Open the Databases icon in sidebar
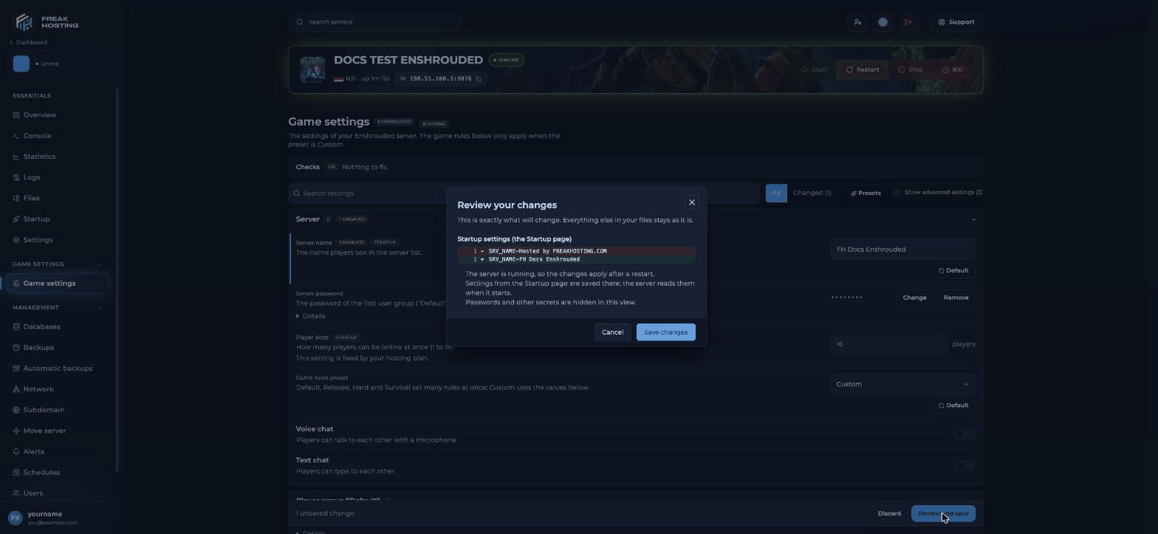Viewport: 1158px width, 534px height. 16,326
